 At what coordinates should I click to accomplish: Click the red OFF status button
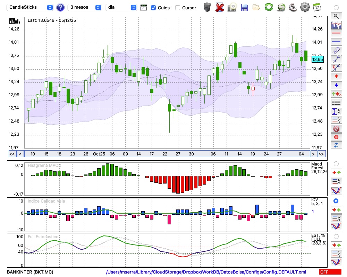coord(330,272)
